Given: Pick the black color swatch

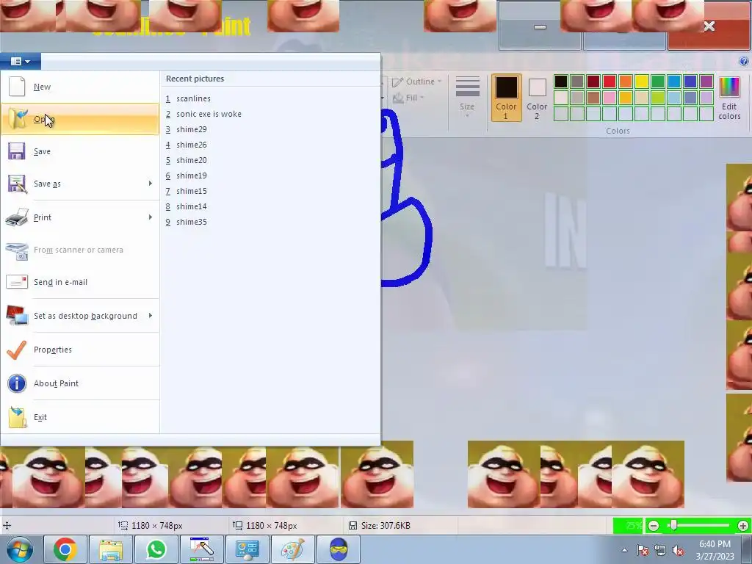Looking at the screenshot, I should [560, 82].
